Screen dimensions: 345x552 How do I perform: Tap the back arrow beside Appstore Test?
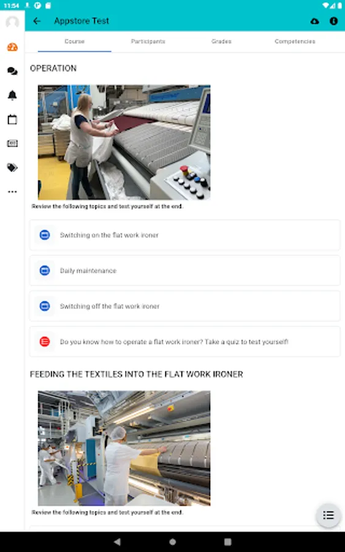(x=37, y=21)
